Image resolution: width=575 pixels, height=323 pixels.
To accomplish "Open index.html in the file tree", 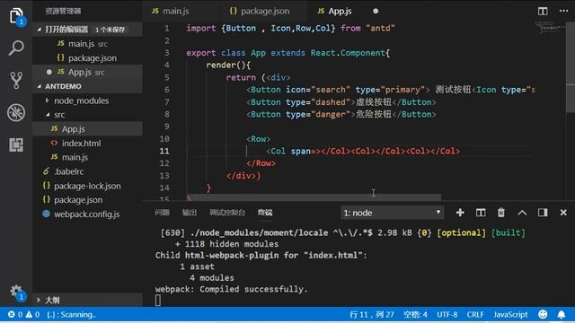I will click(88, 144).
